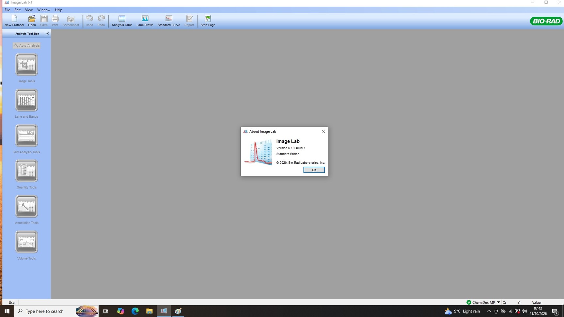Screen dimensions: 564x317
Task: Click the Light rain weather widget
Action: pos(462,311)
